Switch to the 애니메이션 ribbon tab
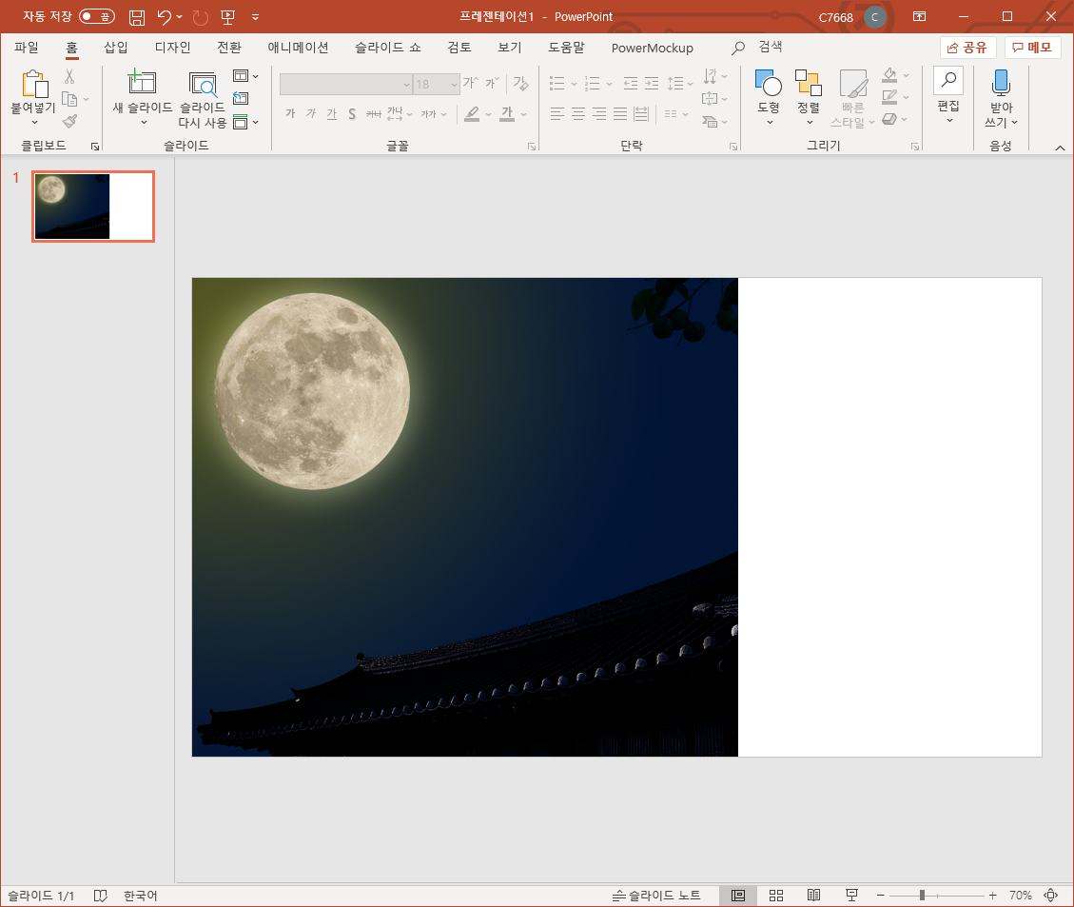1074x907 pixels. 298,48
